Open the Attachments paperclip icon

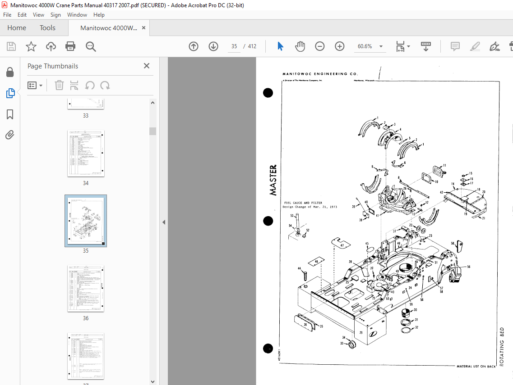[10, 135]
